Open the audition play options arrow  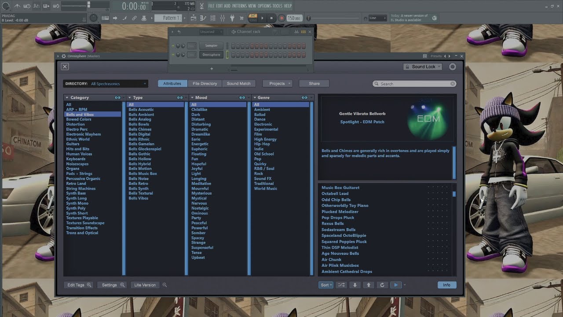405,285
